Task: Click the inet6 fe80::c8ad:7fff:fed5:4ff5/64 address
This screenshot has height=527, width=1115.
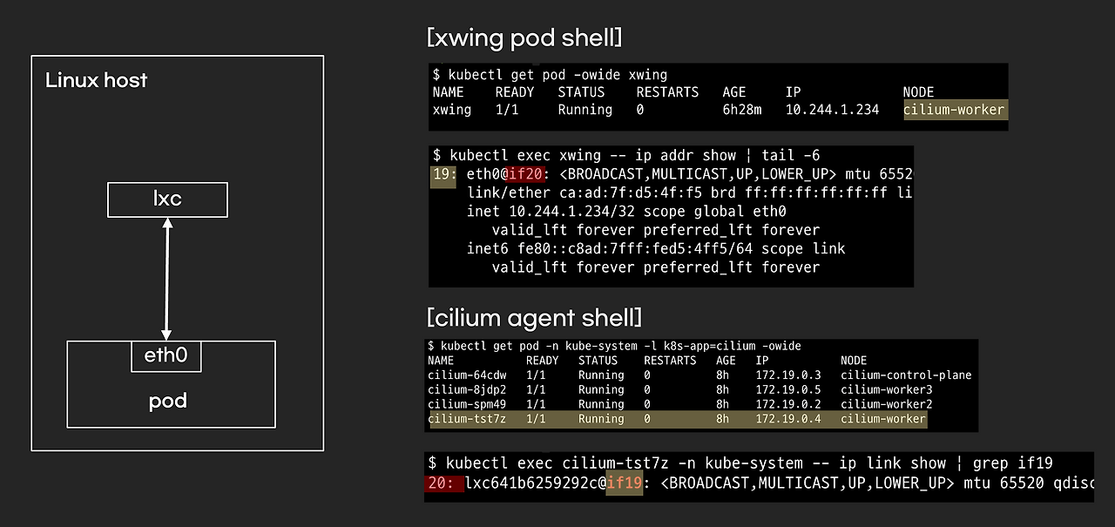Action: [x=634, y=248]
